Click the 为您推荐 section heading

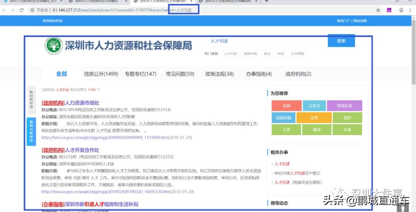279,93
